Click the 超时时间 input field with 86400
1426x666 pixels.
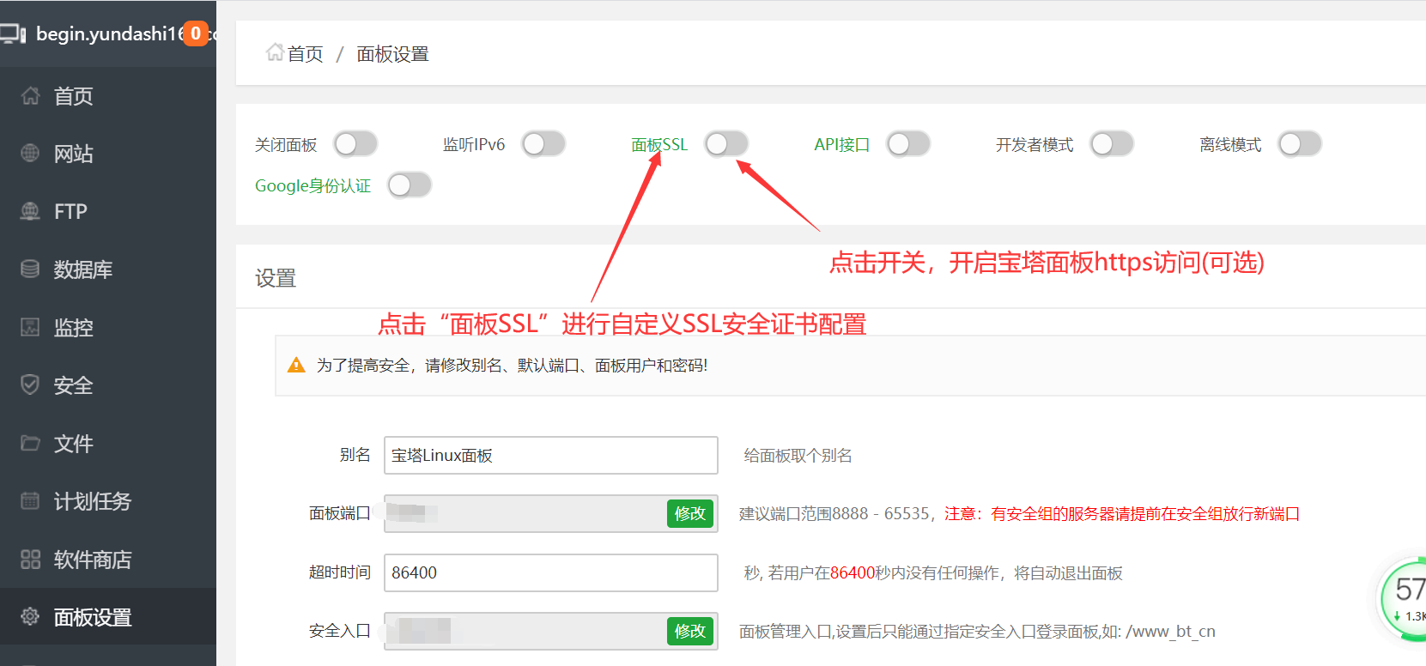coord(551,572)
